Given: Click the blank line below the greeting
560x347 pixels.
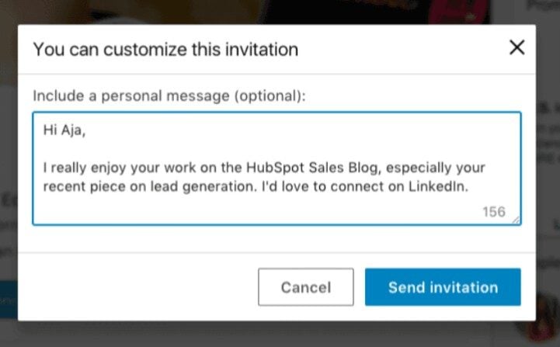Looking at the screenshot, I should point(277,149).
